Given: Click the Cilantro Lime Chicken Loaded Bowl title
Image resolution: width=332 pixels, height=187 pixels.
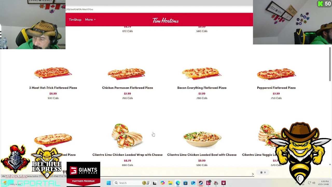Looking at the screenshot, I should pyautogui.click(x=202, y=155).
